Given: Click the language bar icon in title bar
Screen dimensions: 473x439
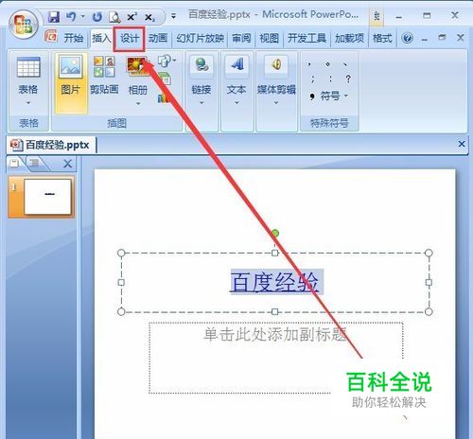Looking at the screenshot, I should (377, 16).
